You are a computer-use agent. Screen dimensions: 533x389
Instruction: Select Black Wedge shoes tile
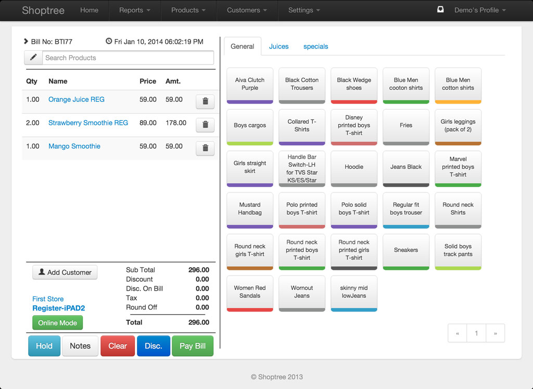tap(354, 86)
